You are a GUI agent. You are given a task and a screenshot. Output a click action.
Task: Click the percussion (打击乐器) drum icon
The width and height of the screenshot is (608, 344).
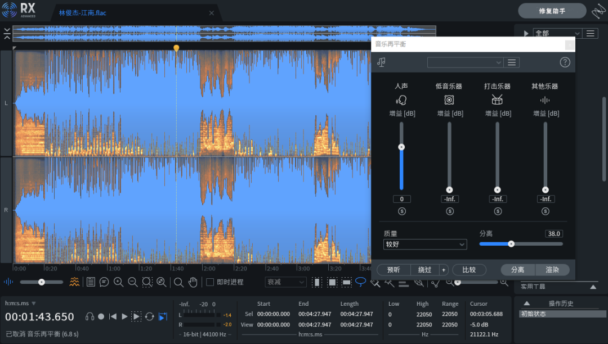point(497,99)
